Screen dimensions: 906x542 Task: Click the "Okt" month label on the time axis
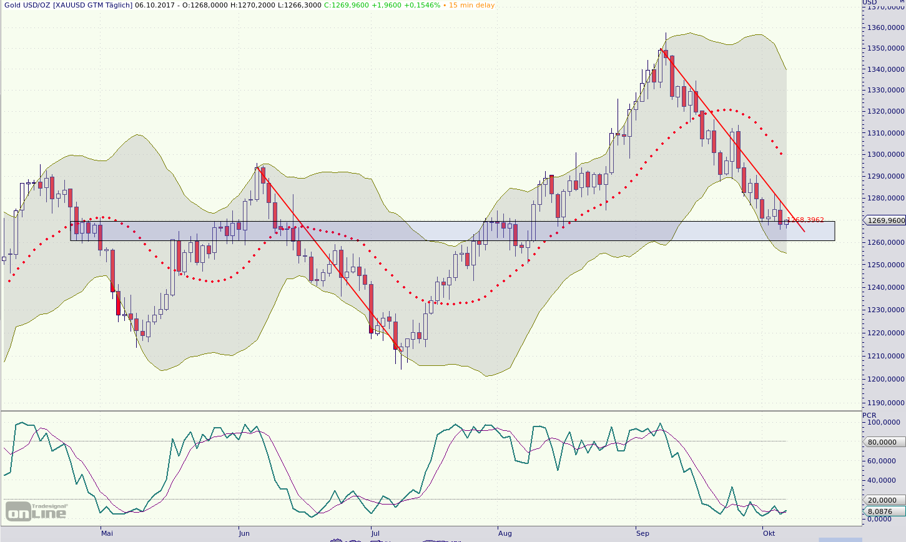pos(769,533)
